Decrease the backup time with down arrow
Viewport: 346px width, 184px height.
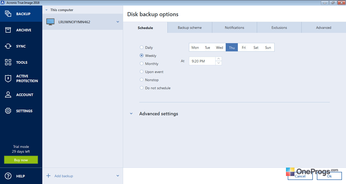(x=219, y=63)
